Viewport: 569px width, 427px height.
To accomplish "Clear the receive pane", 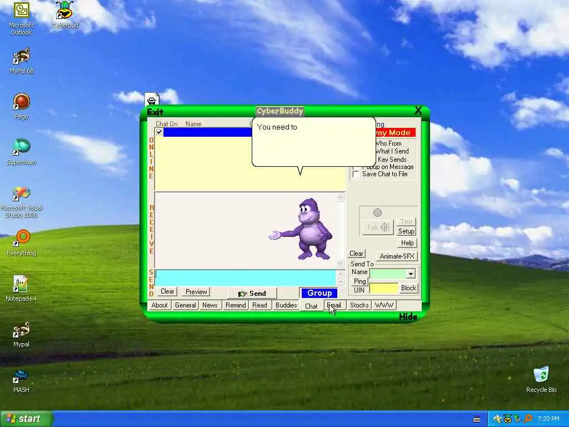I will tap(356, 254).
